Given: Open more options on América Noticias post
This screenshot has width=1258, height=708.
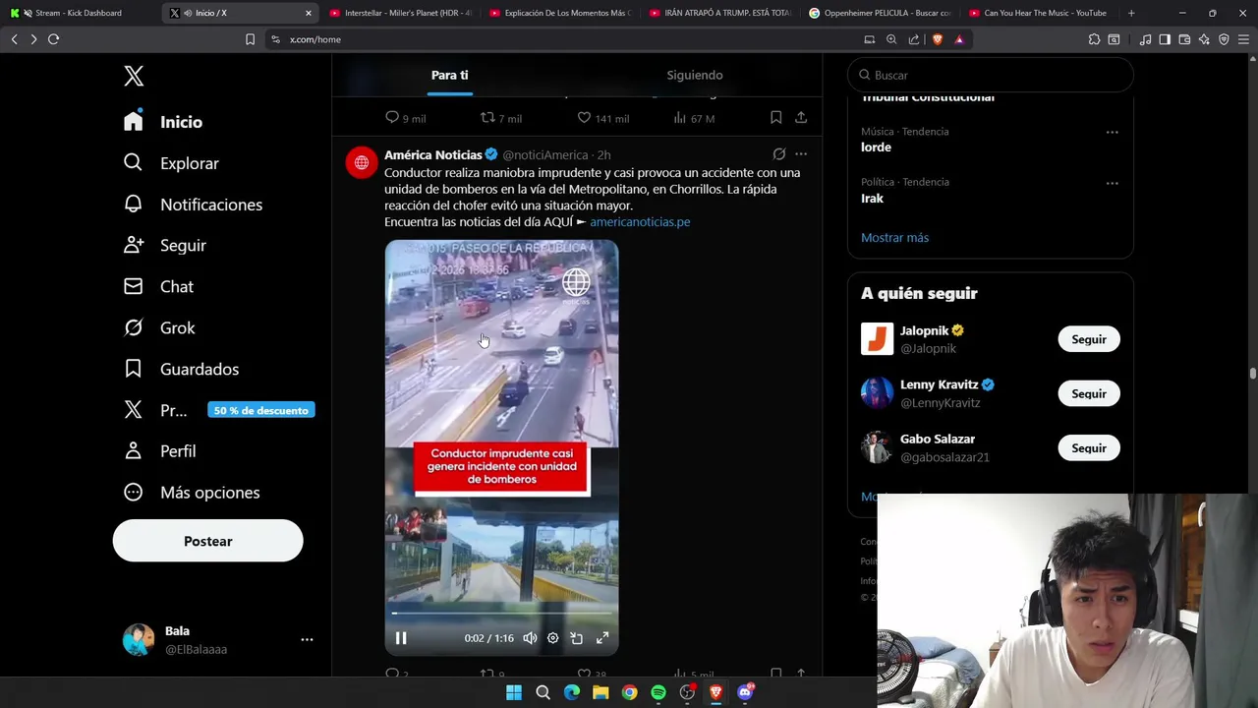Looking at the screenshot, I should [x=801, y=154].
